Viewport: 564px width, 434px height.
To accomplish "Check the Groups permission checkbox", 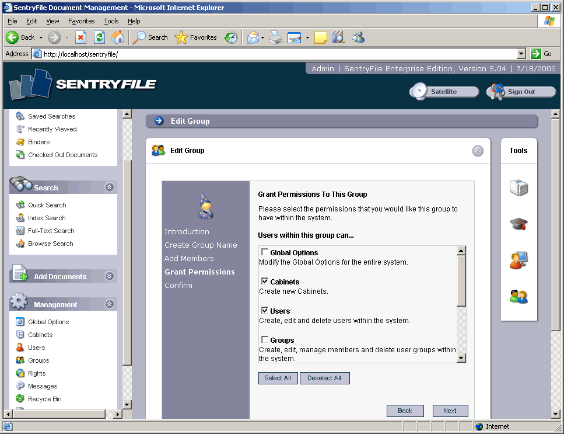I will (x=265, y=340).
